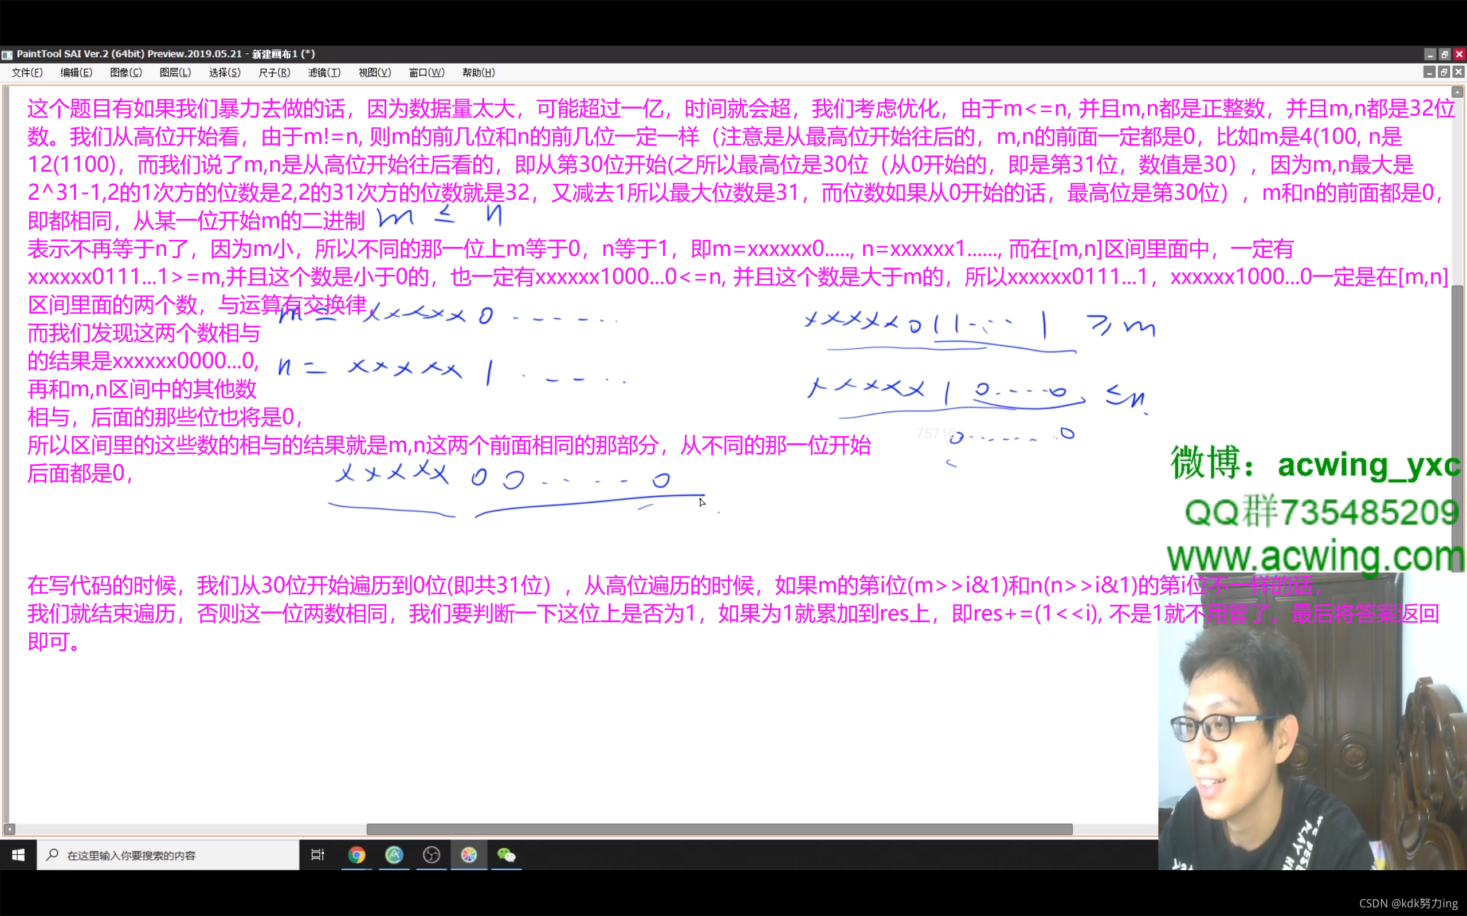Open the 滤镜(T) Filter menu
The image size is (1467, 916).
tap(324, 73)
